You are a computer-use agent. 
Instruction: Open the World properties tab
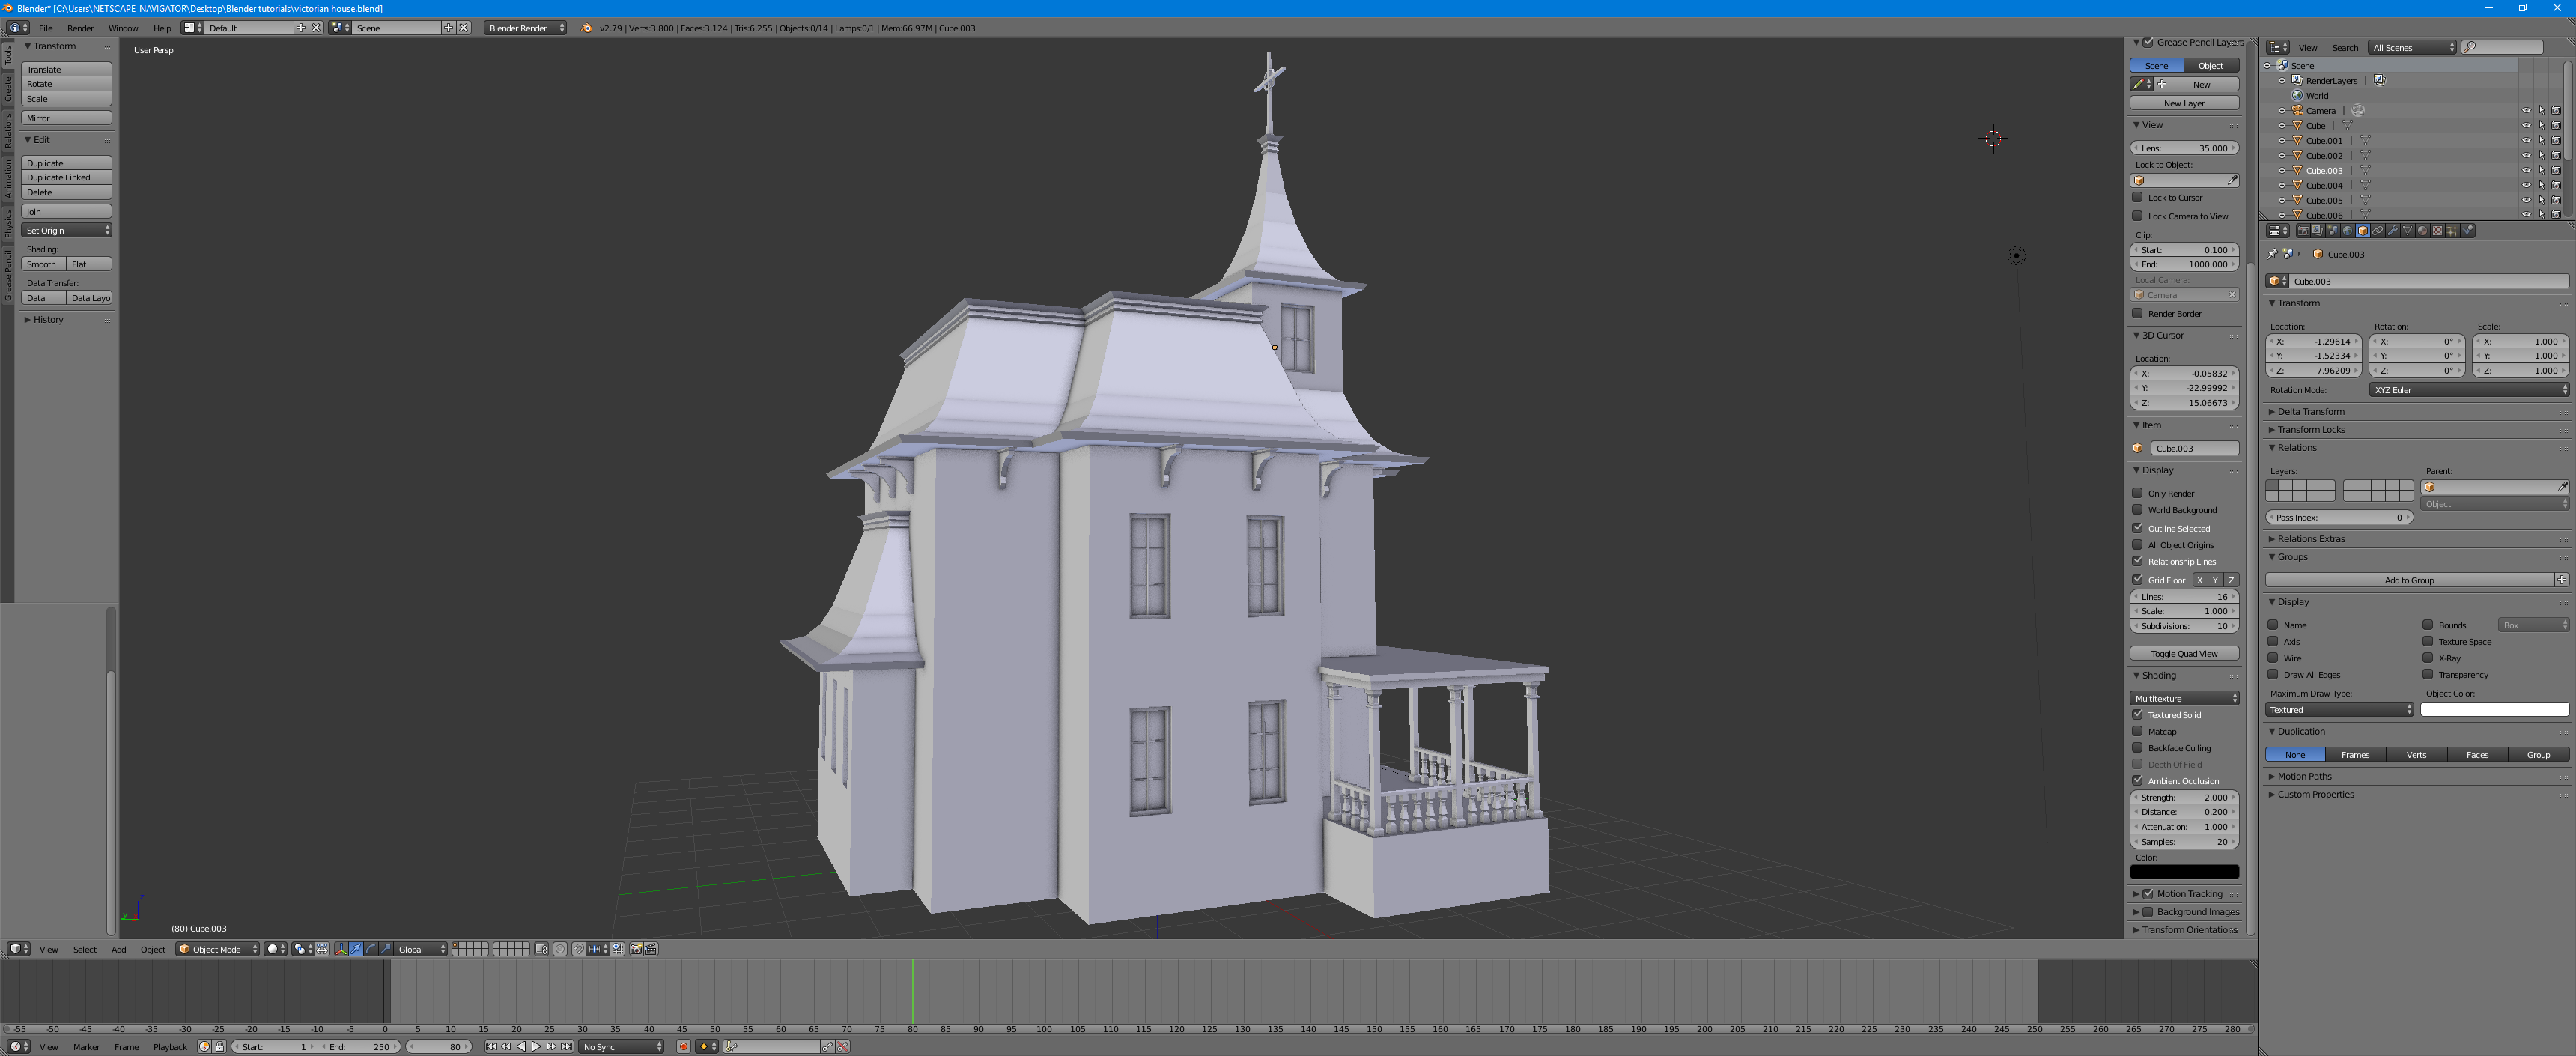coord(2348,231)
